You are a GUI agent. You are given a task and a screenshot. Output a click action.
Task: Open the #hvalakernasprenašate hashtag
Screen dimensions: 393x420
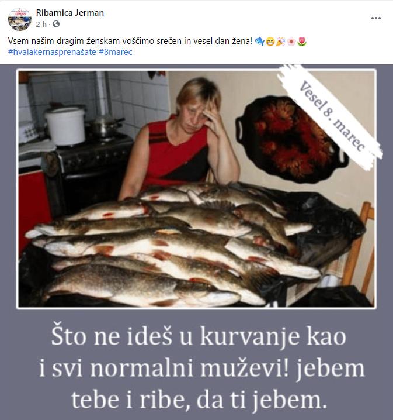[x=52, y=52]
